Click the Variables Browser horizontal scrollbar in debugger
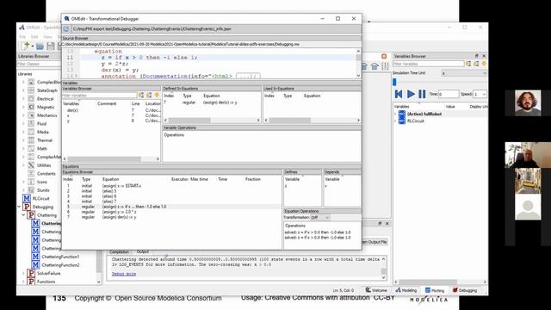The height and width of the screenshot is (310, 551). (111, 159)
